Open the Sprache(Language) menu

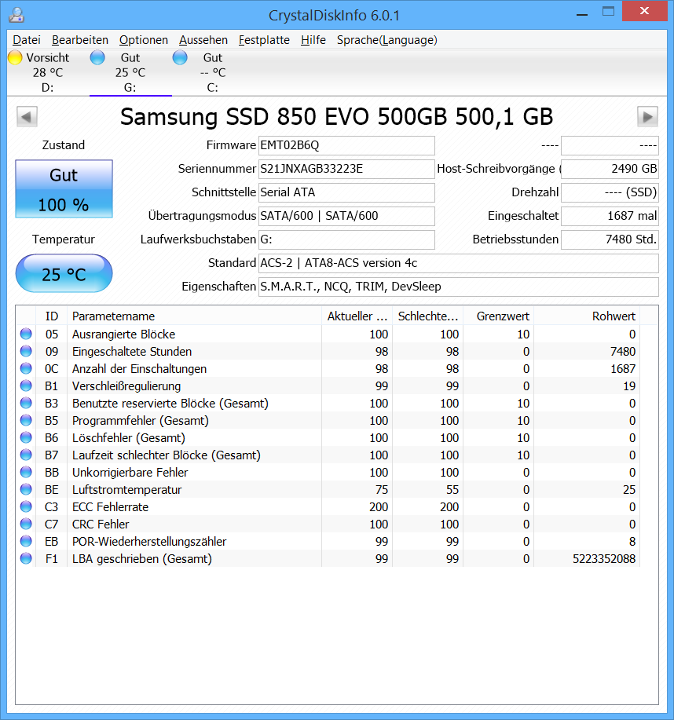(386, 40)
